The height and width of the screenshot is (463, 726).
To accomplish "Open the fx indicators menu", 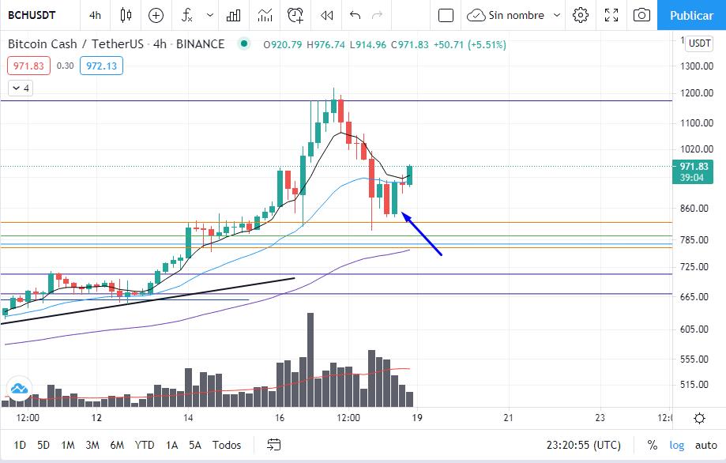I will pyautogui.click(x=186, y=15).
